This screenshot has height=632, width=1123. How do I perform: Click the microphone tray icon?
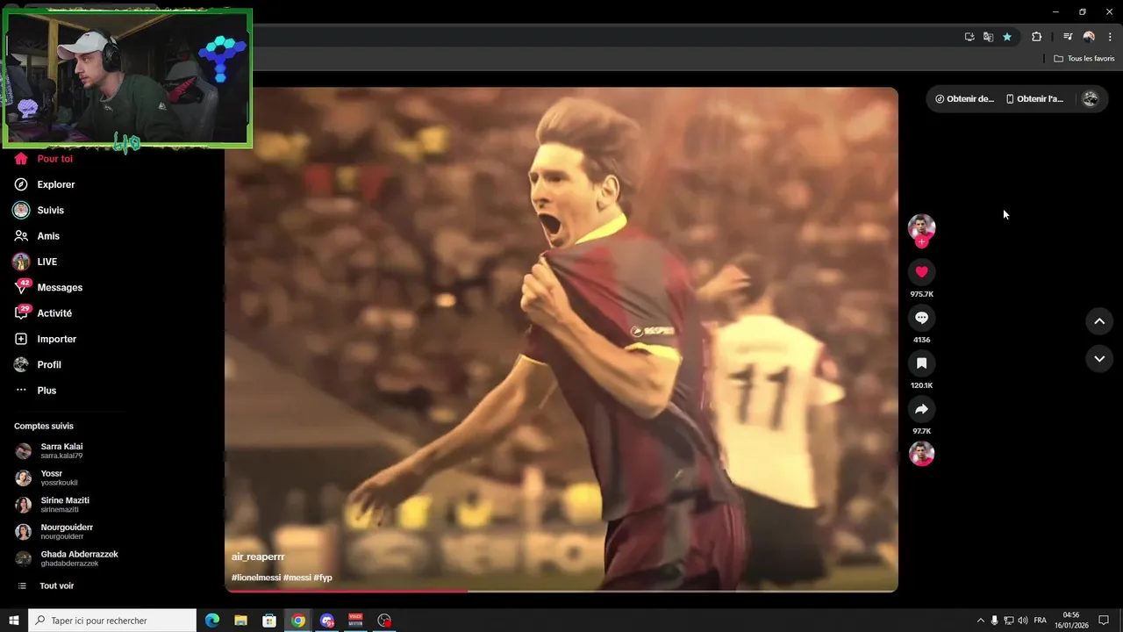click(x=995, y=621)
